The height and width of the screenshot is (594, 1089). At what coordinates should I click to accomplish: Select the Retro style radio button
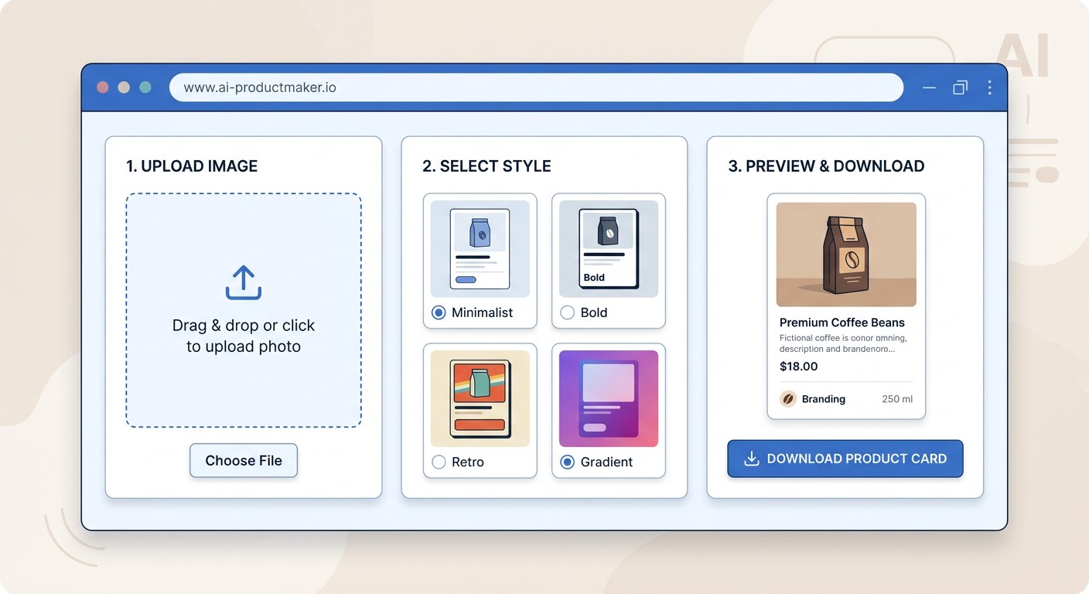coord(439,462)
